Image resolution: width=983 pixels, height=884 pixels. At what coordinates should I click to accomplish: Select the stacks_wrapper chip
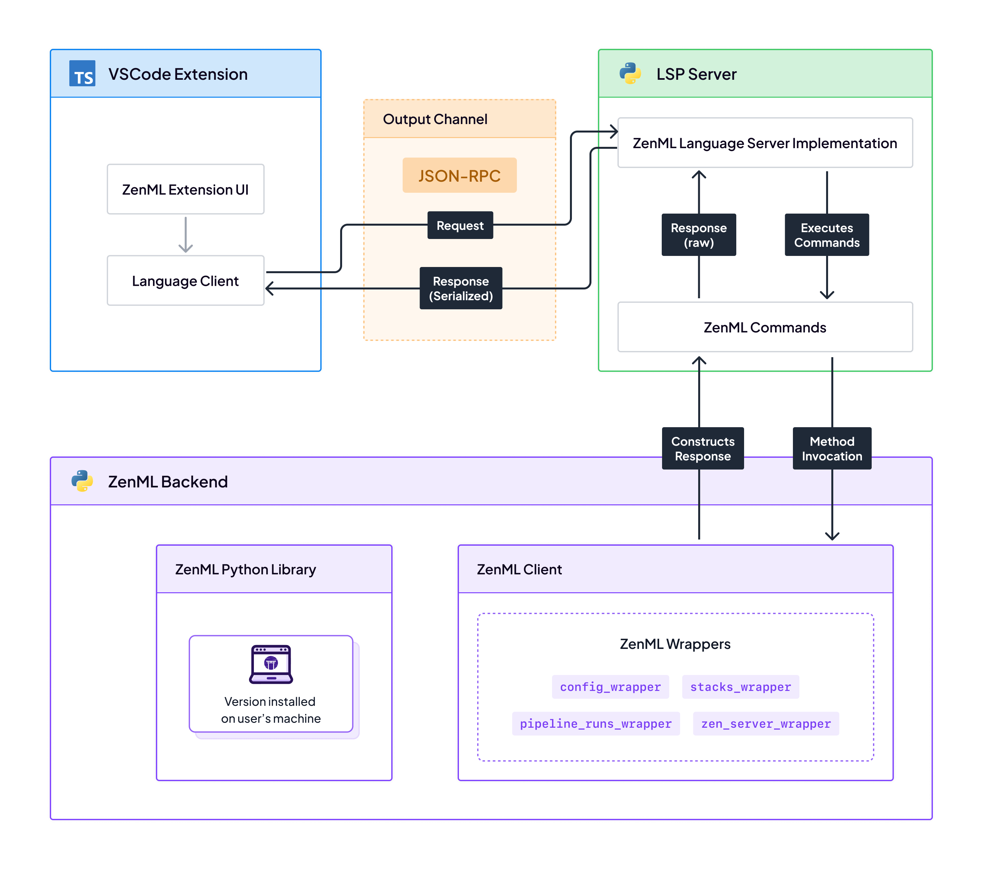tap(740, 687)
